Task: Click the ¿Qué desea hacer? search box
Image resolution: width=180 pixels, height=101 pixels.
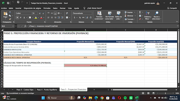Action: pos(94,8)
